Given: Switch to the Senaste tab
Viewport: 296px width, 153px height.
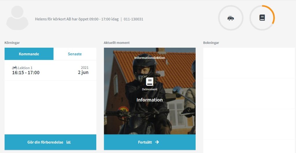Looking at the screenshot, I should tap(75, 54).
